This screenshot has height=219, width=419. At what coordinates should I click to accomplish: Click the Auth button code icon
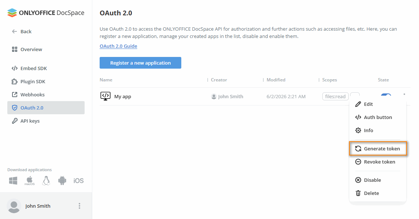(358, 117)
